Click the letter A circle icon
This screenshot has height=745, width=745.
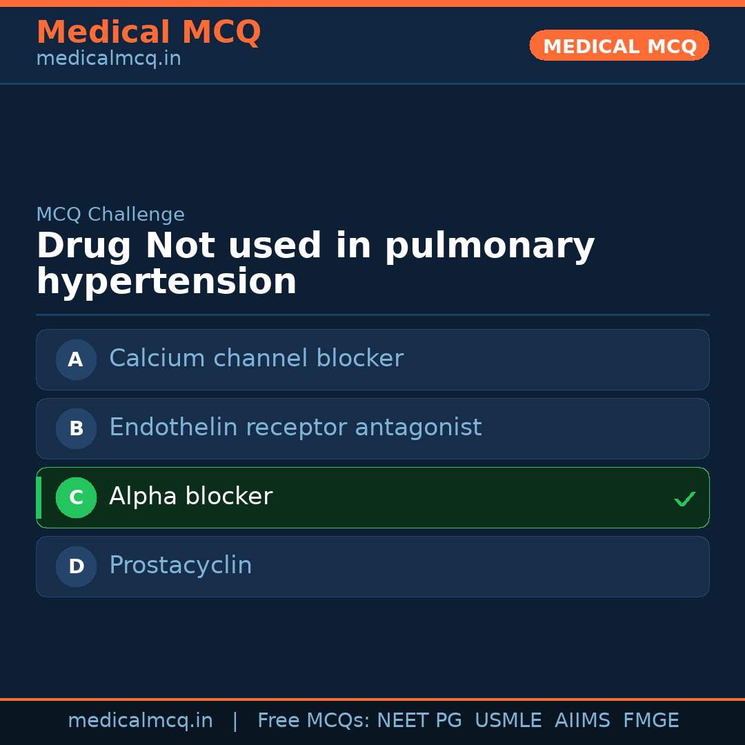click(76, 359)
